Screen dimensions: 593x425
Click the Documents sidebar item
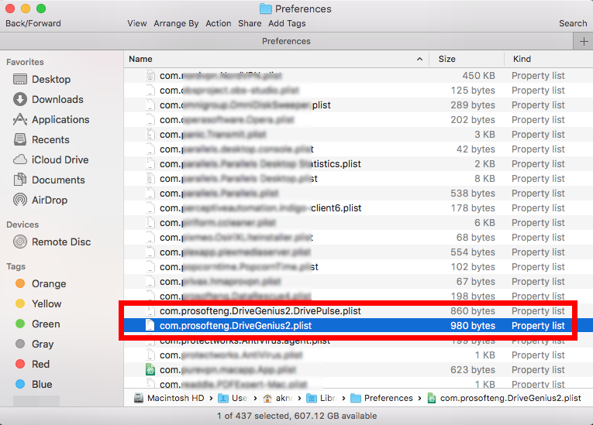click(x=58, y=180)
